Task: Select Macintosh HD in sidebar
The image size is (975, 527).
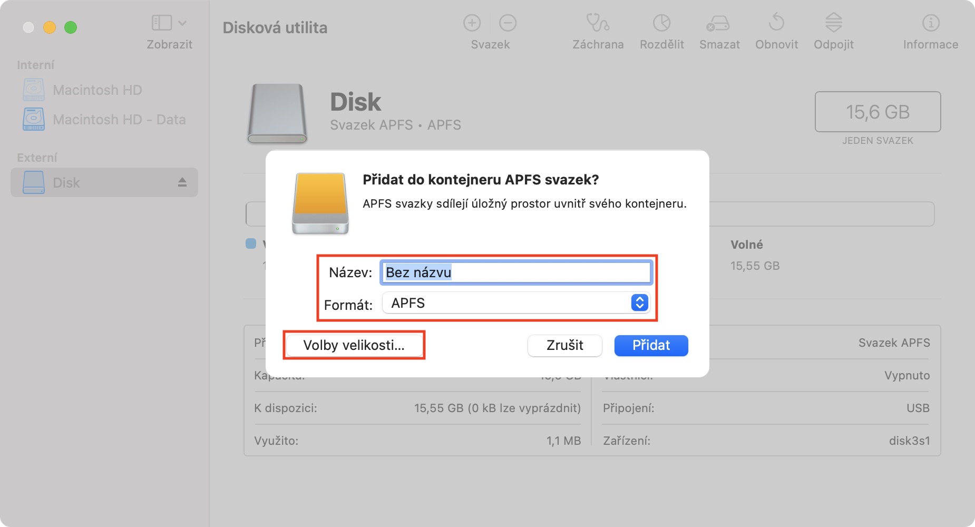Action: 97,90
